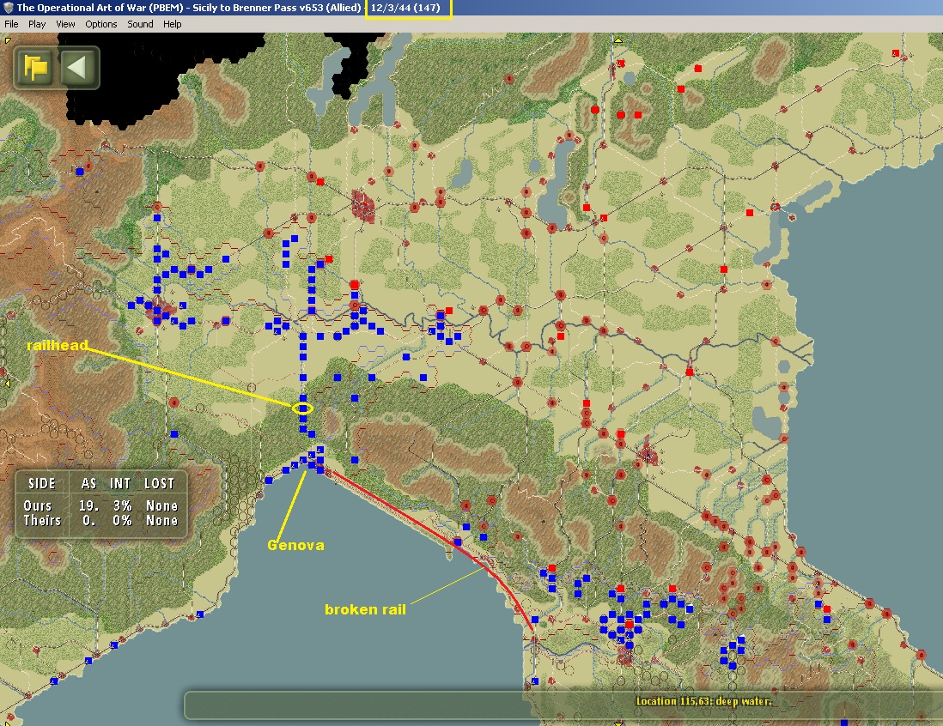Click the broken rail annotation label

pyautogui.click(x=365, y=609)
